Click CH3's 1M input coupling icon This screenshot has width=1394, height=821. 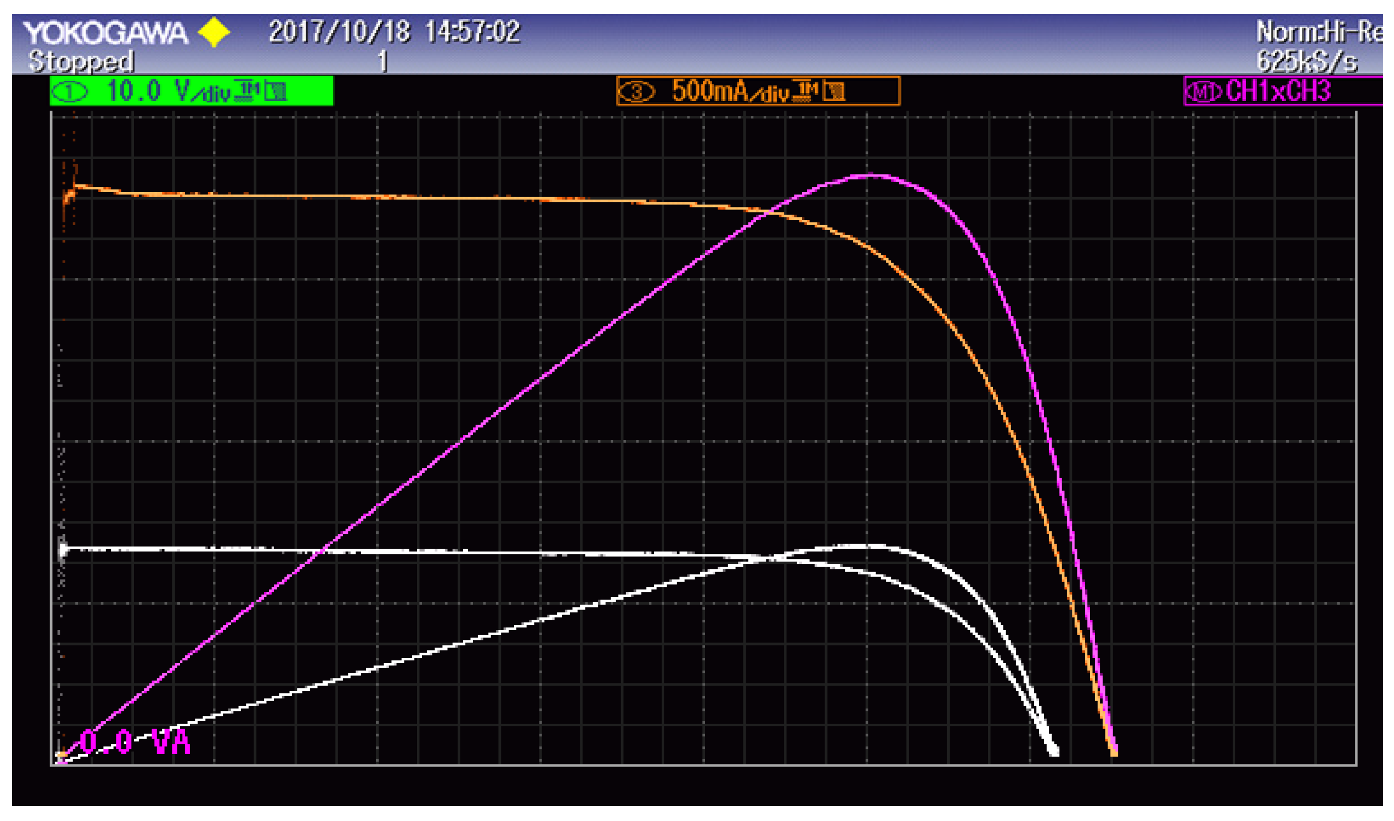pyautogui.click(x=806, y=91)
